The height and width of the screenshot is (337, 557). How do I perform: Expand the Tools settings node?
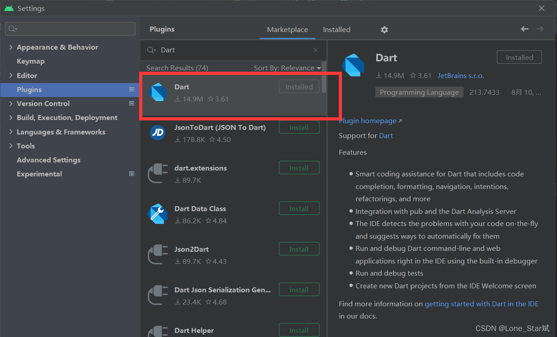click(11, 146)
